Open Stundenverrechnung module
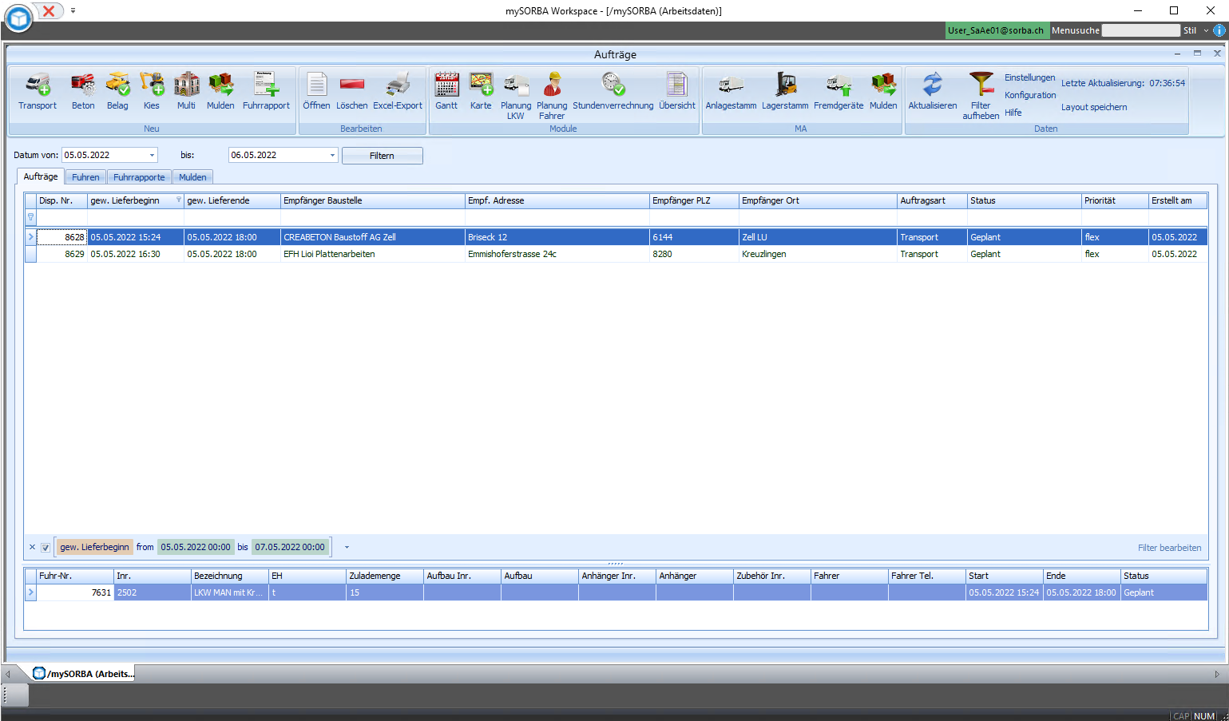This screenshot has height=721, width=1229. (613, 92)
